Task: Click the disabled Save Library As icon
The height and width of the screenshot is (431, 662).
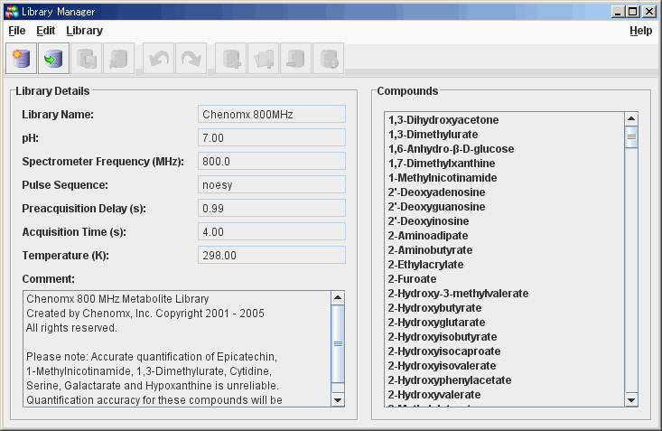Action: [x=86, y=59]
